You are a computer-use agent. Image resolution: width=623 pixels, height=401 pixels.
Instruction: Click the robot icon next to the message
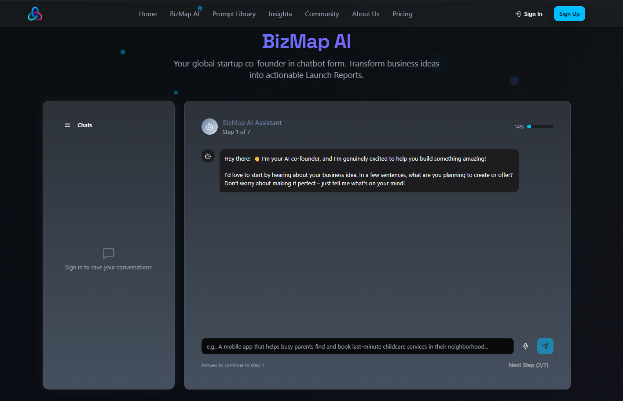click(x=208, y=156)
